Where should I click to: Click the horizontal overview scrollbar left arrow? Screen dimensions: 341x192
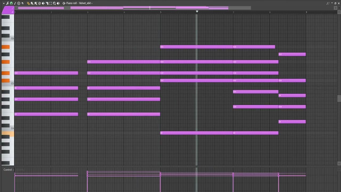(x=16, y=8)
